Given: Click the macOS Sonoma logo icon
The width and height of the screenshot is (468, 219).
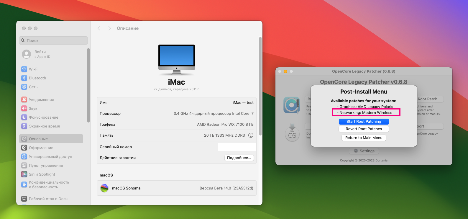Looking at the screenshot, I should [x=104, y=188].
